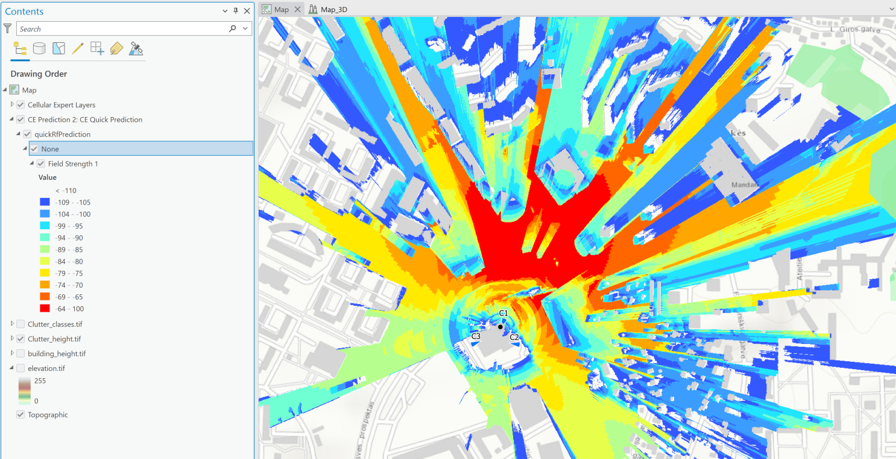Click the filter funnel icon in Contents
The image size is (896, 459).
pos(7,28)
